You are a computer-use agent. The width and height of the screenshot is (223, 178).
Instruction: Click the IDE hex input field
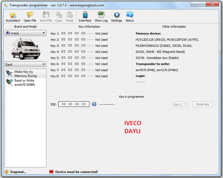pyautogui.click(x=74, y=104)
